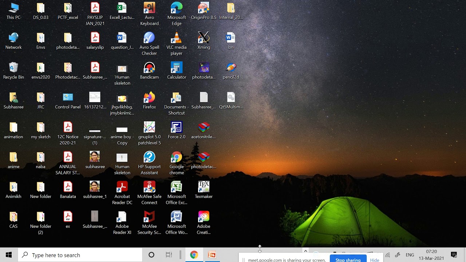Viewport: 466px width, 262px height.
Task: Select the envs2020 folder
Action: [x=41, y=71]
